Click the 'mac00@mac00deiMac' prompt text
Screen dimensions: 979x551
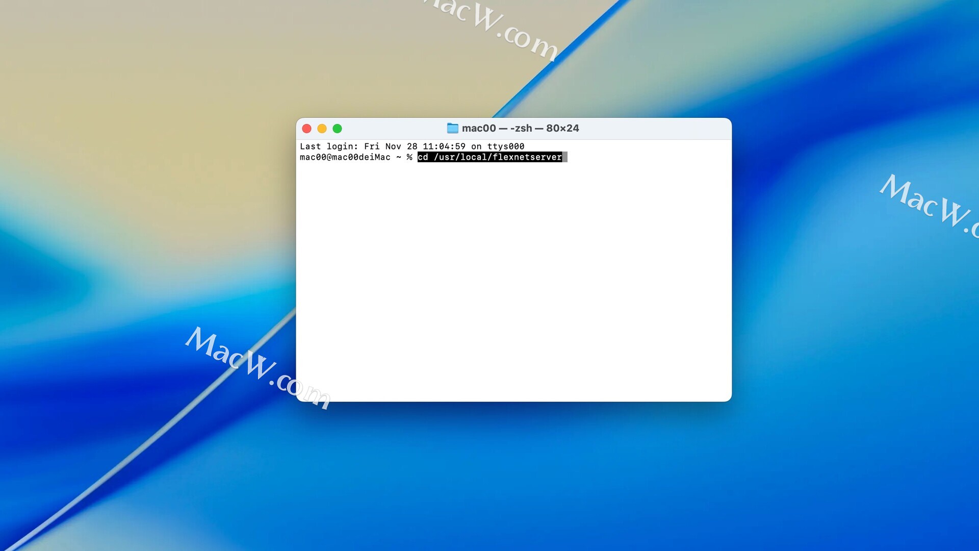pyautogui.click(x=345, y=158)
